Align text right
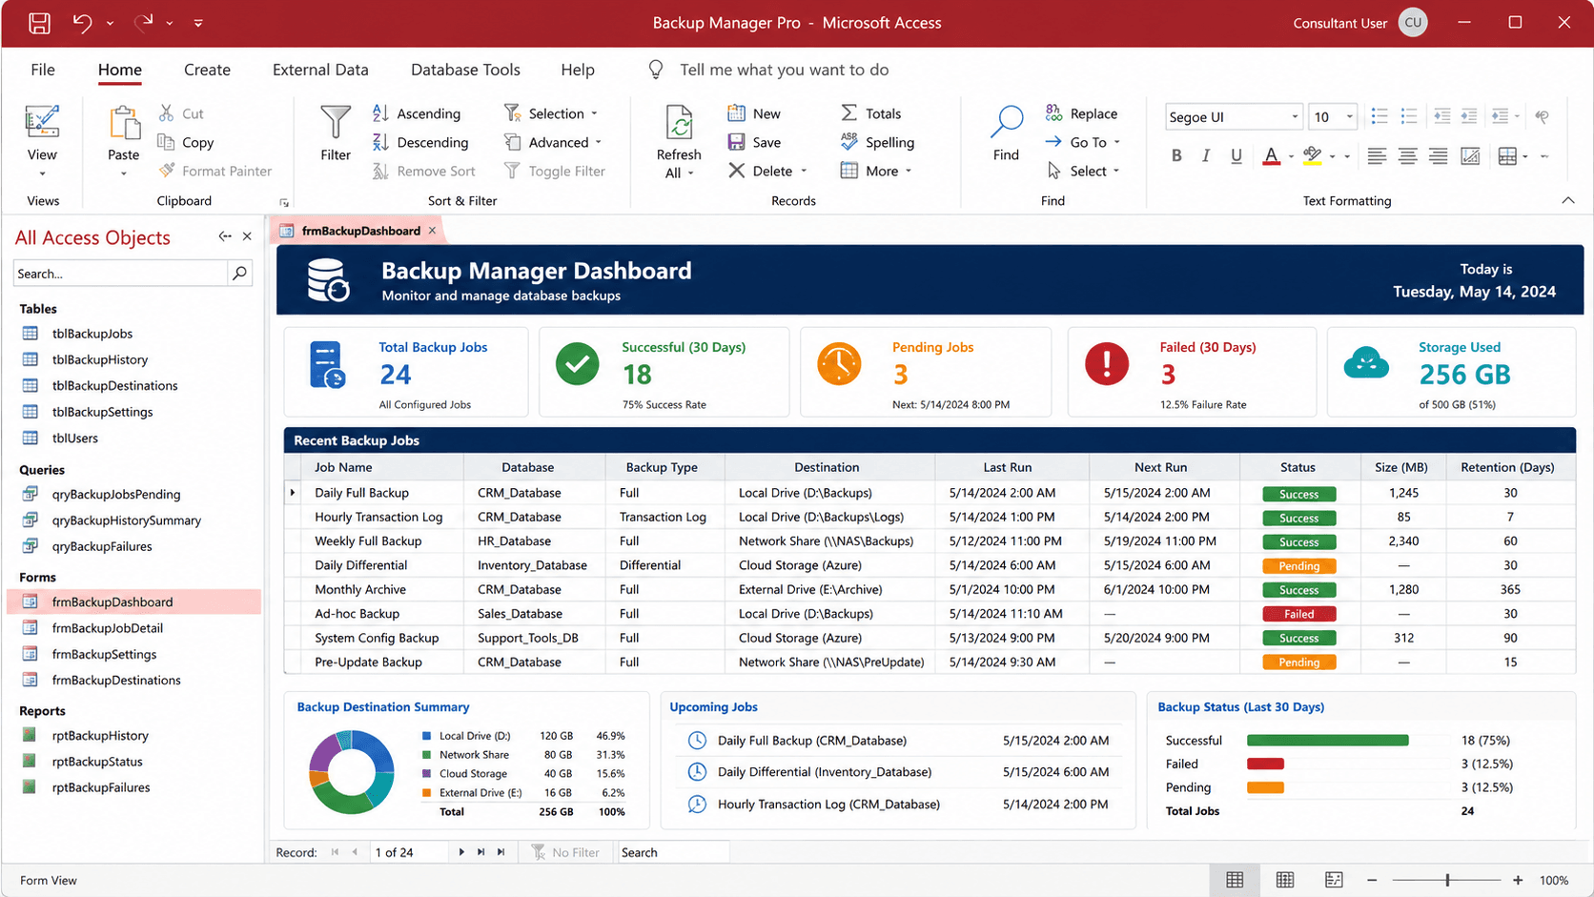The height and width of the screenshot is (897, 1594). pyautogui.click(x=1438, y=155)
